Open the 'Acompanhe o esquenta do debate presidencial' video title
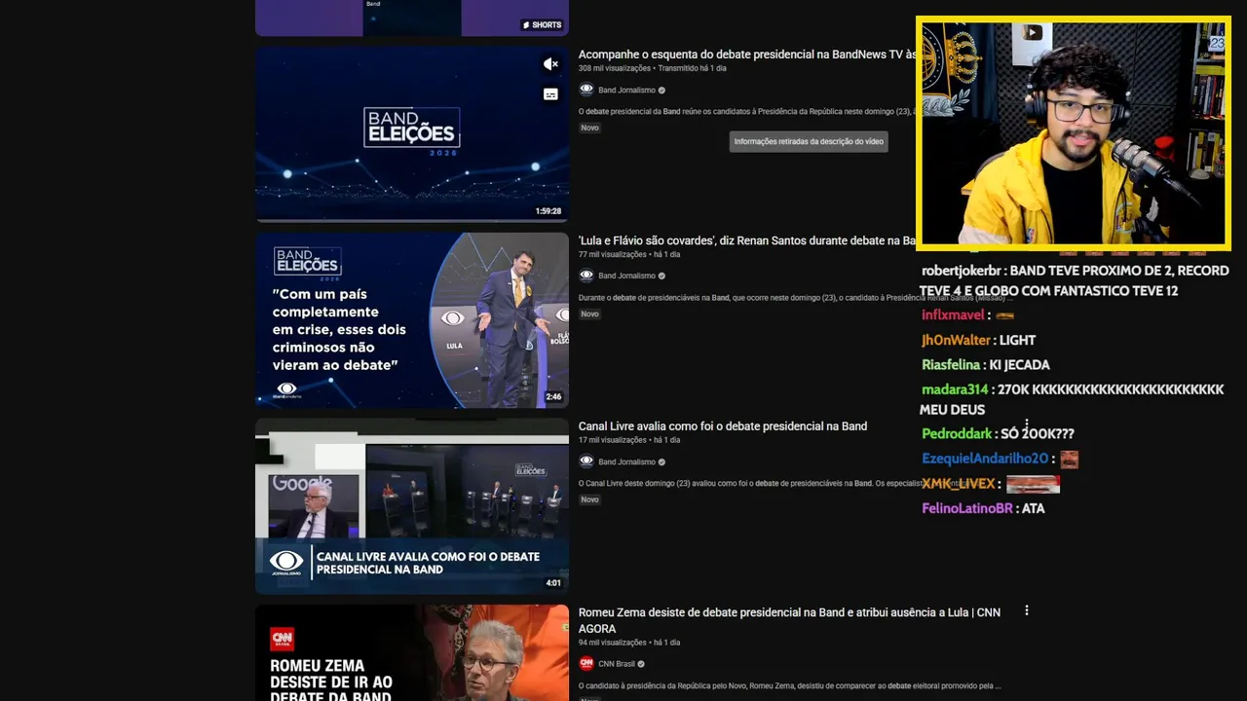The width and height of the screenshot is (1247, 701). (x=747, y=55)
